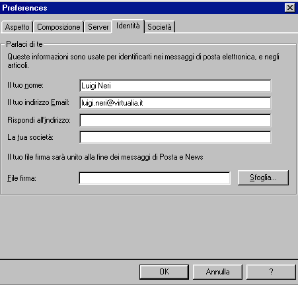Confirm settings with the OK button
Image resolution: width=298 pixels, height=285 pixels.
point(164,272)
